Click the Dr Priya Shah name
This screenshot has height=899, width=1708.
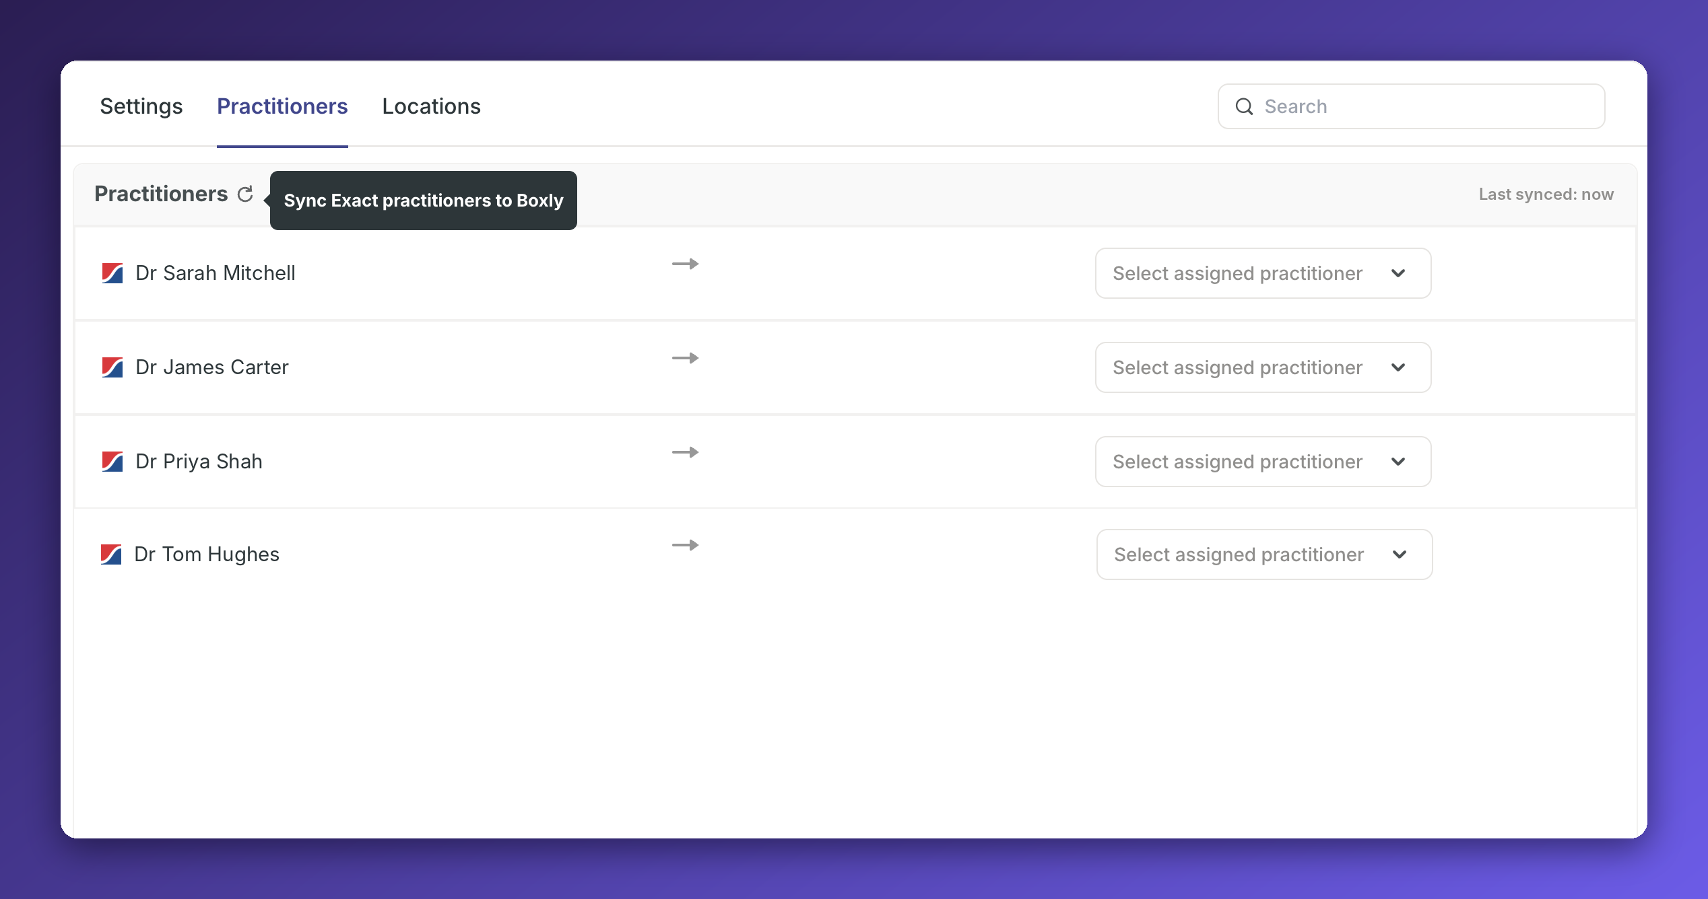[x=199, y=462]
